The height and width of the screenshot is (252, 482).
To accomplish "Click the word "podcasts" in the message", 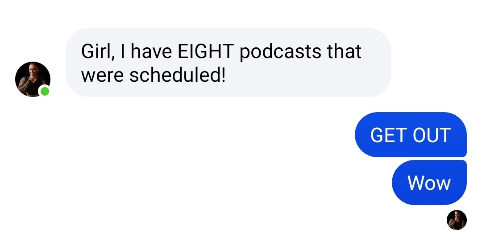I will coord(280,52).
